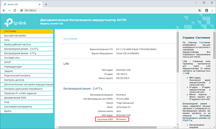The height and width of the screenshot is (129, 216).
Task: Click the browser forward arrow
Action: [9, 10]
